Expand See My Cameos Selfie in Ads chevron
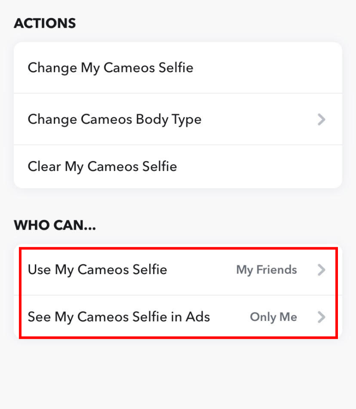Screen dimensions: 356x409 pos(321,317)
